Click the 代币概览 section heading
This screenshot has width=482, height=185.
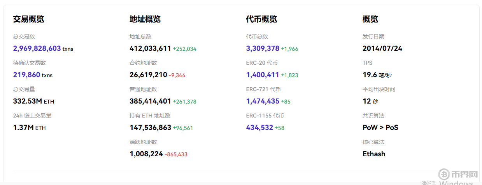(x=261, y=19)
